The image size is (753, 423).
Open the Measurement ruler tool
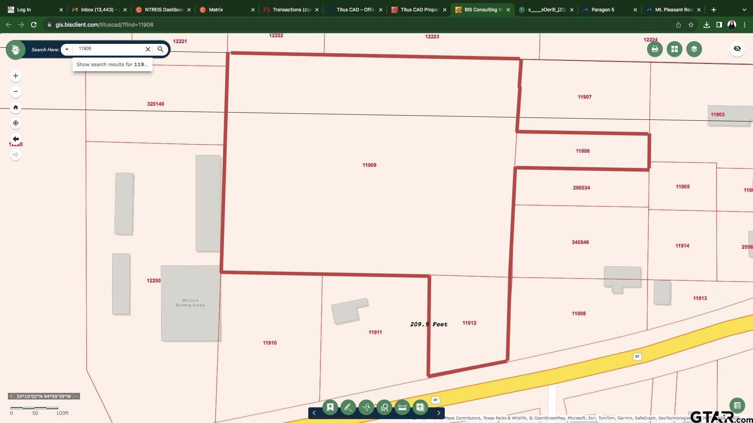(402, 407)
